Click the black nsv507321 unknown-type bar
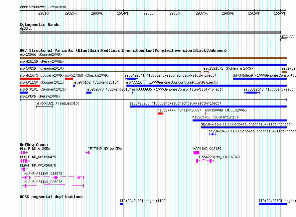 point(44,107)
